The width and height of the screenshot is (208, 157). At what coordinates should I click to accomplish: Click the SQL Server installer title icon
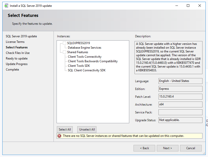pyautogui.click(x=6, y=6)
